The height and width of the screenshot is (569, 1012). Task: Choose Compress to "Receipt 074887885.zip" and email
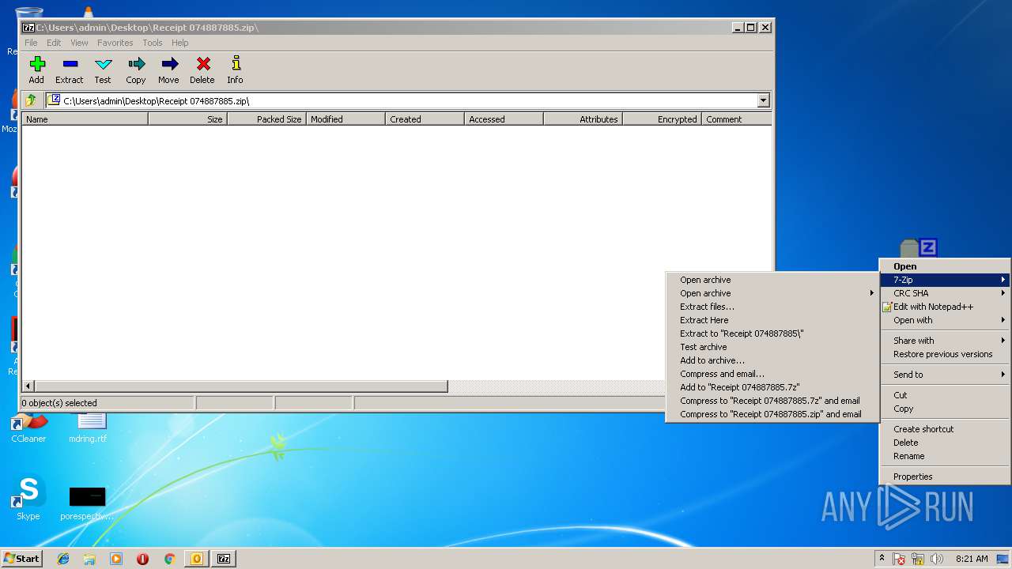771,414
